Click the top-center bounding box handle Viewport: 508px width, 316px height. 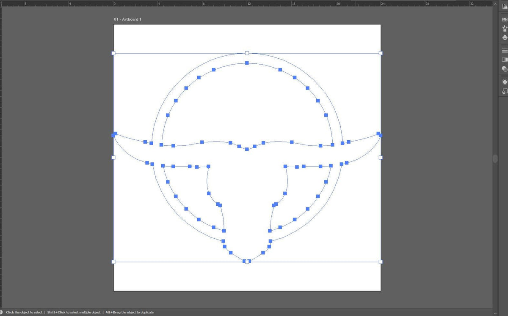pyautogui.click(x=247, y=53)
